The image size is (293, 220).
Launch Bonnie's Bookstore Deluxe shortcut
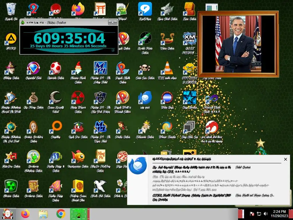tap(33, 127)
